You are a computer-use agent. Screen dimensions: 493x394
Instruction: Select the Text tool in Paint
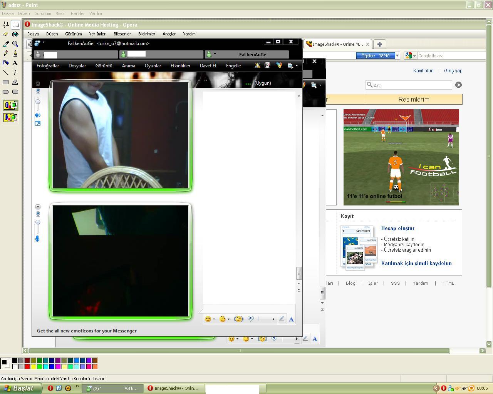click(x=15, y=63)
